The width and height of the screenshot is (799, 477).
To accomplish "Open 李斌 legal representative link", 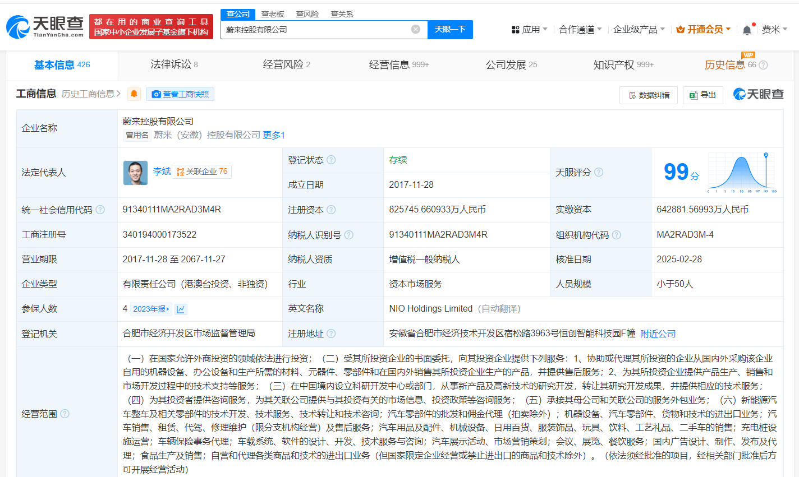I will click(x=162, y=172).
